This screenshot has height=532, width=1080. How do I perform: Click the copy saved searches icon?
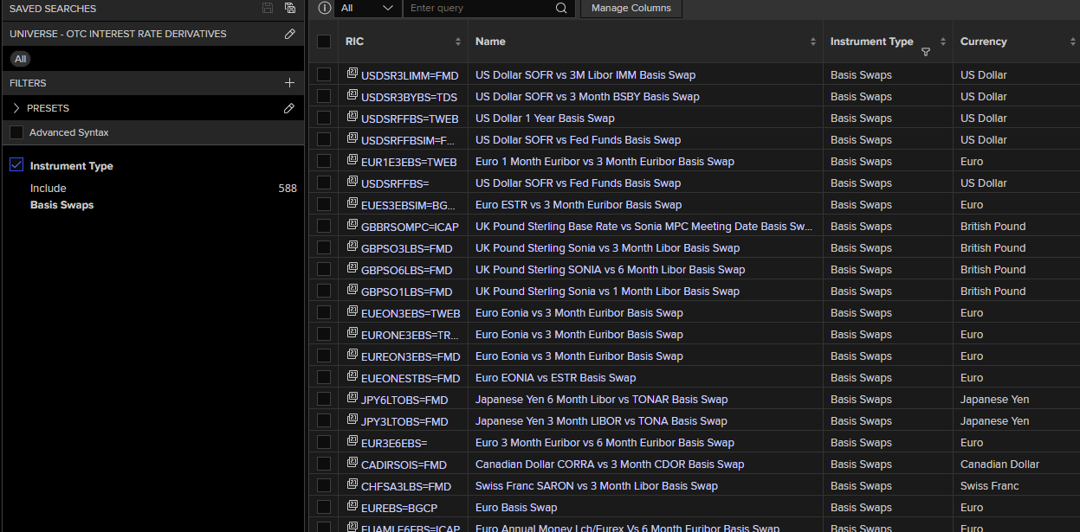(290, 8)
